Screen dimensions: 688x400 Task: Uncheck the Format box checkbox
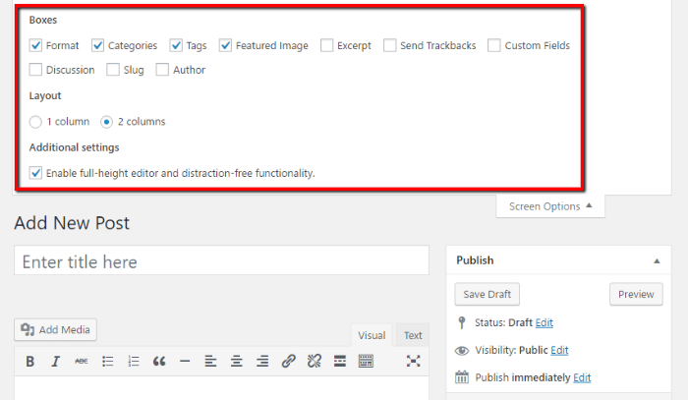[x=36, y=45]
